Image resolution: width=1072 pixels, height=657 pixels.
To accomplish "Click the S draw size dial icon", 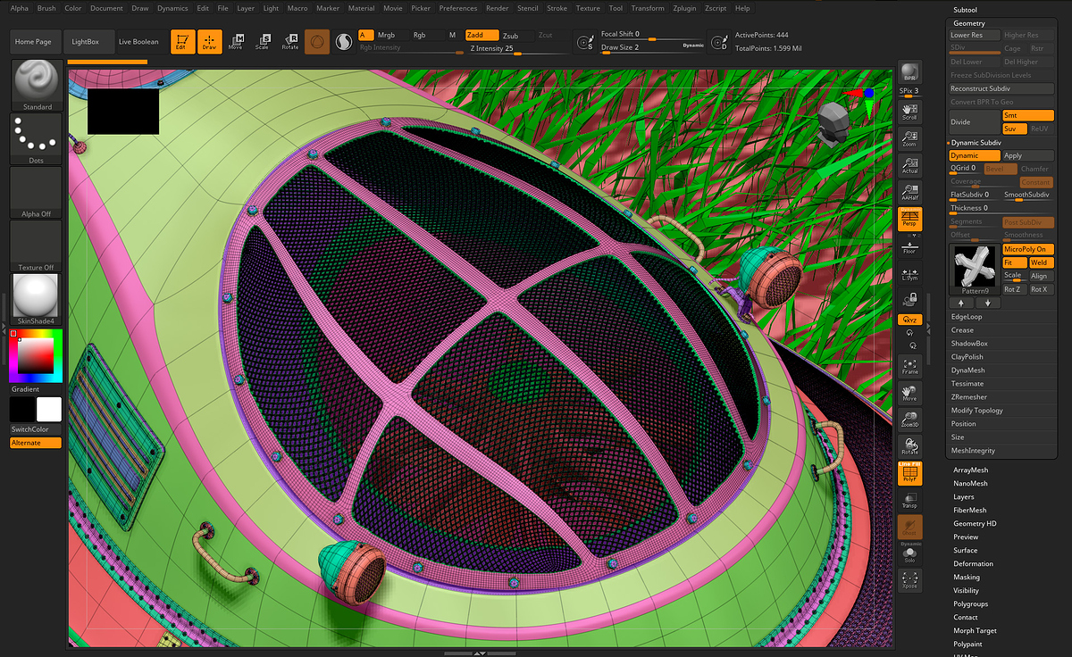I will [584, 42].
